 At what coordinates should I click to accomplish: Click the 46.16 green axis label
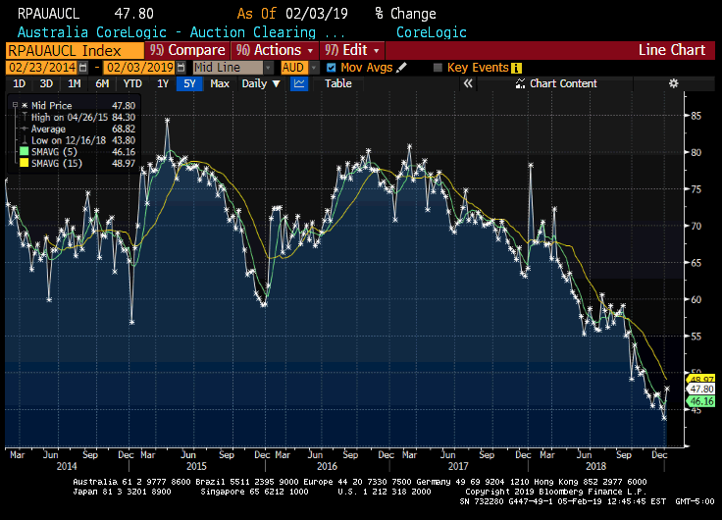click(x=700, y=401)
